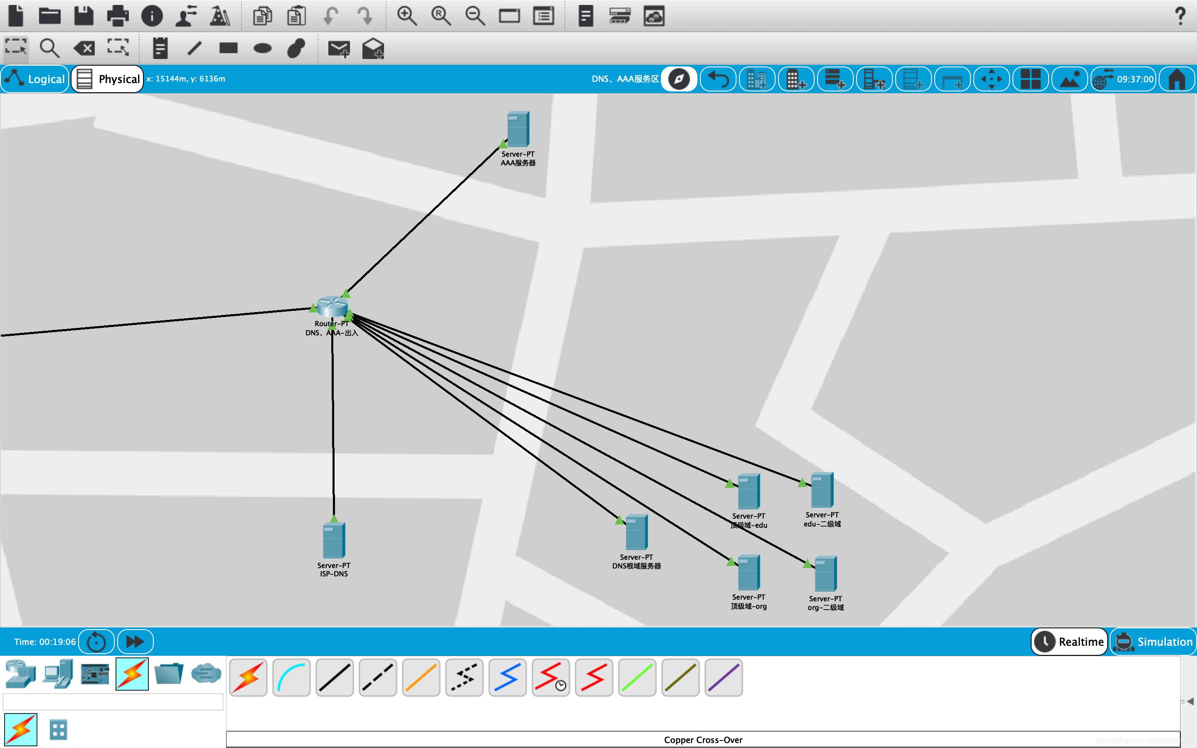Open a file with the folder icon
The height and width of the screenshot is (748, 1197).
[49, 16]
